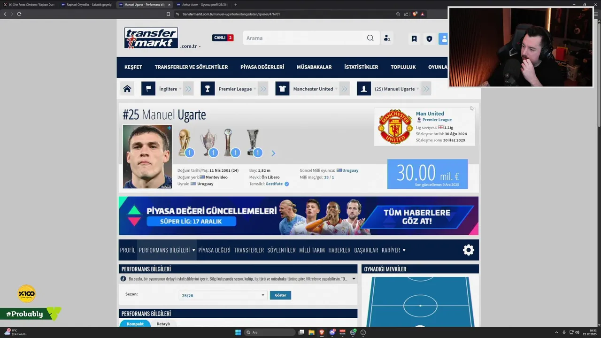Switch to the PROFİL tab

click(127, 250)
